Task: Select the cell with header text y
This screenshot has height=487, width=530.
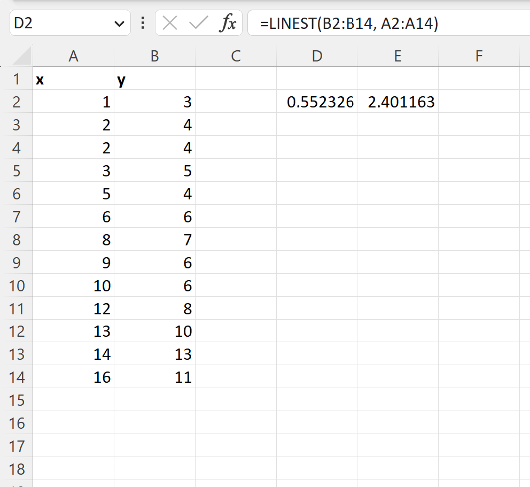Action: pyautogui.click(x=154, y=78)
